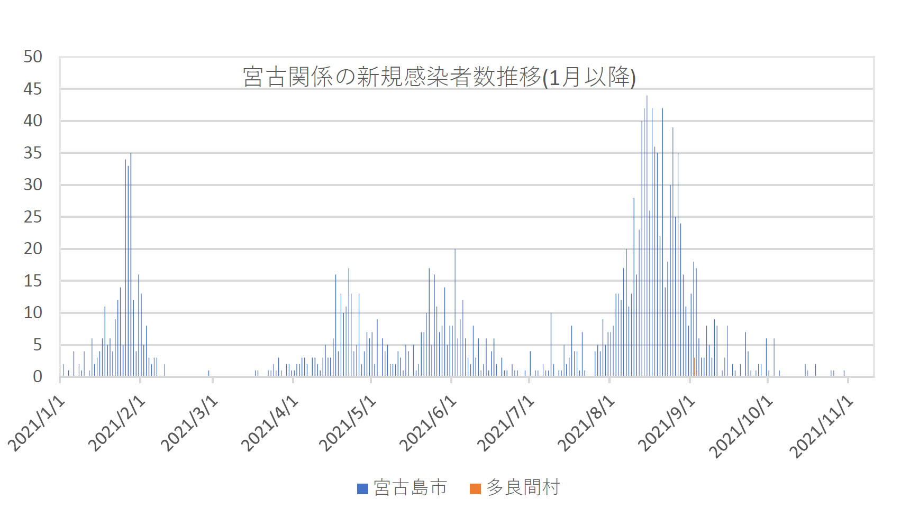
Task: Click the 2021/9/1 x-axis date label
Action: [x=667, y=423]
